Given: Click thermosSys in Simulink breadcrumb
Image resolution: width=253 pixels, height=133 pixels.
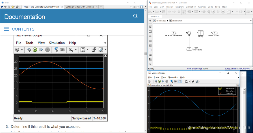Looking at the screenshot, I should (161, 21).
